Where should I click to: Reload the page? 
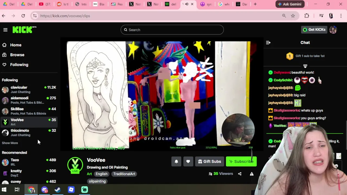23,16
